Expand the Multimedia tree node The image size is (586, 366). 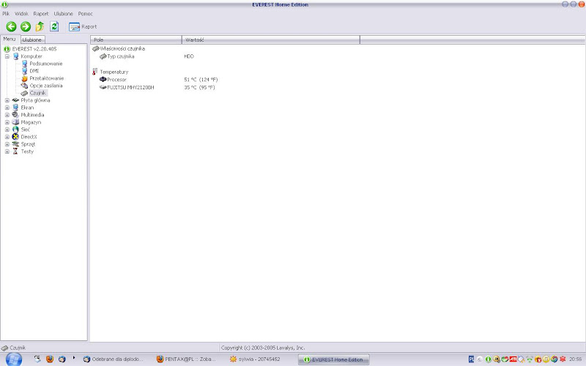[7, 115]
